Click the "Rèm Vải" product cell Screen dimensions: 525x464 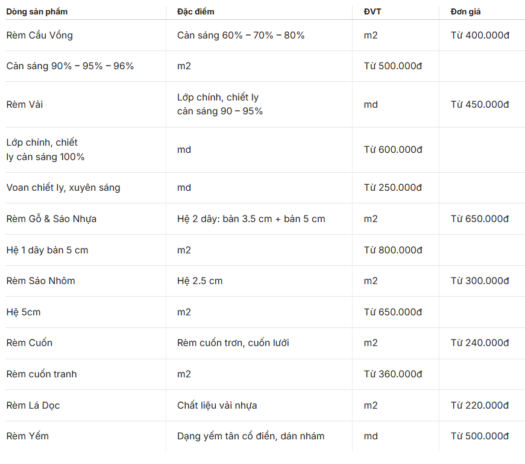click(25, 105)
